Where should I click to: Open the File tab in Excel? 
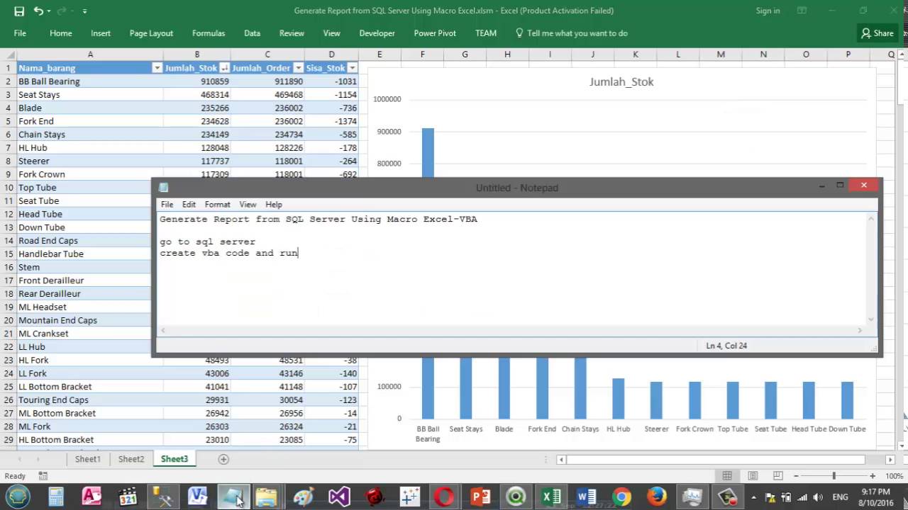click(x=20, y=33)
